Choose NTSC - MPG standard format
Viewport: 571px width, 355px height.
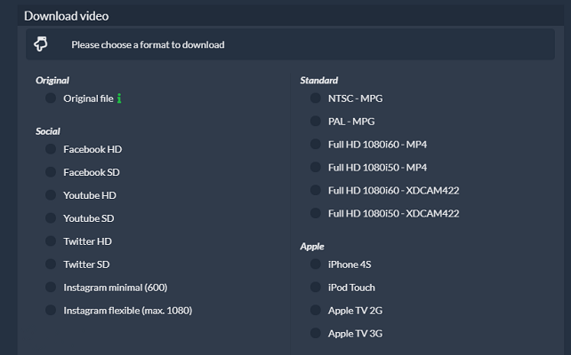pos(316,99)
